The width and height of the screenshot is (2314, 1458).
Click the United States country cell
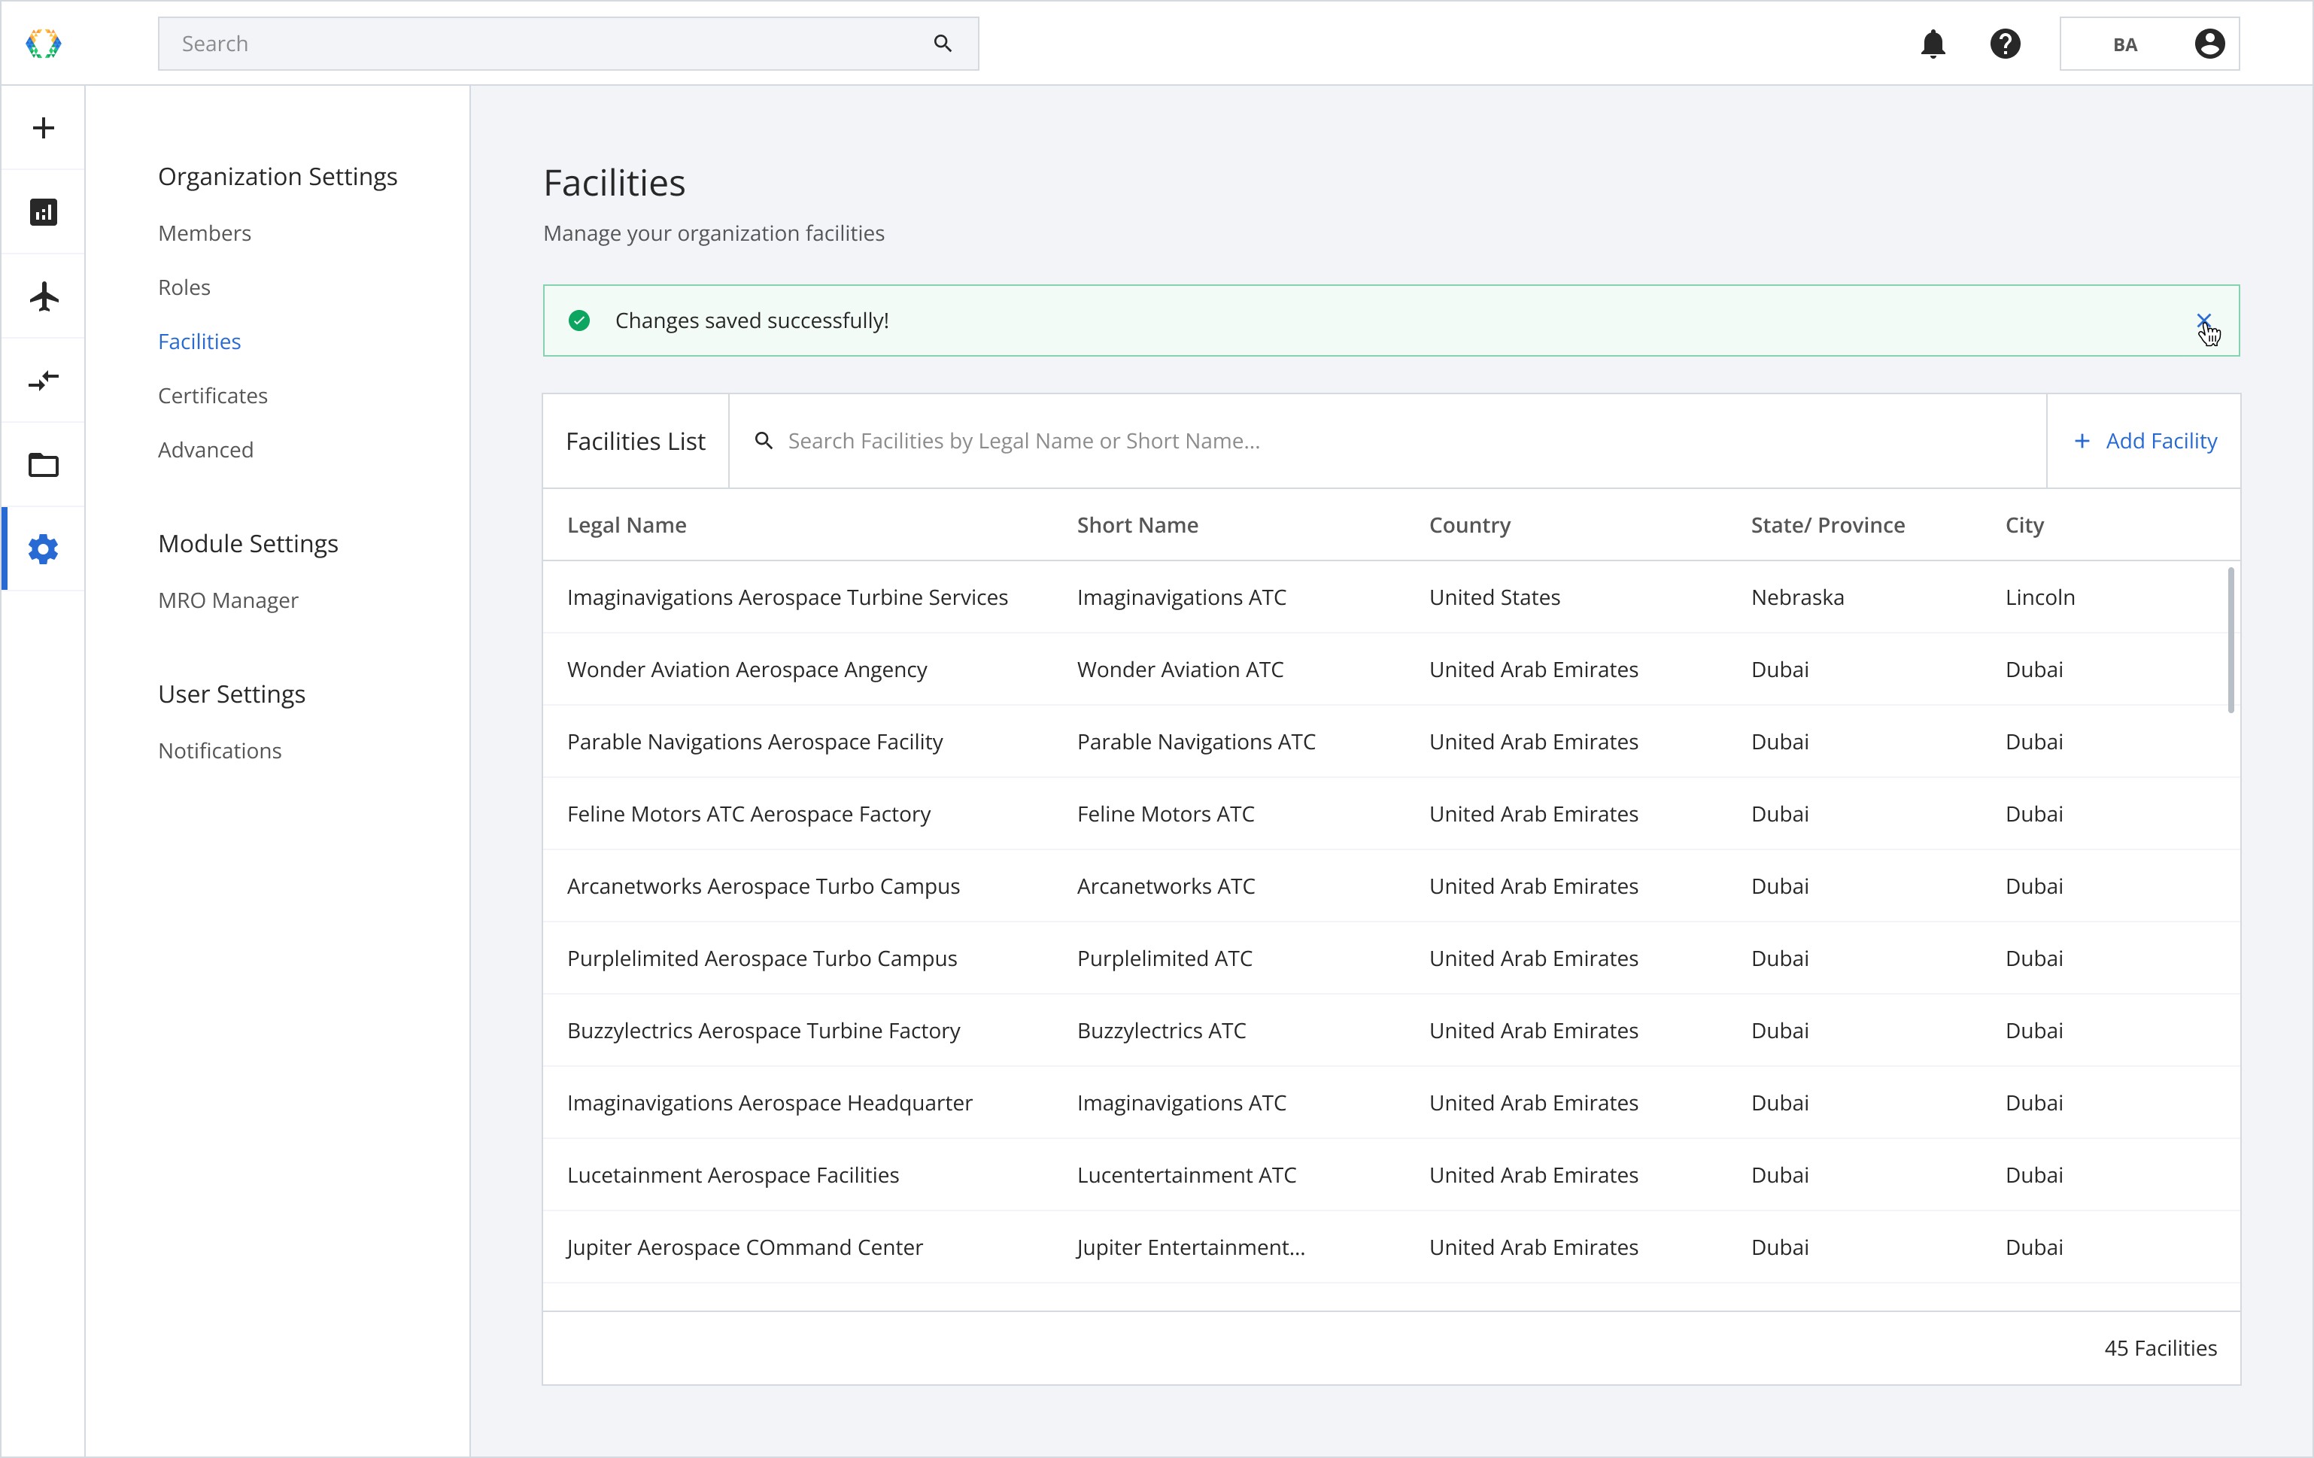click(x=1494, y=597)
